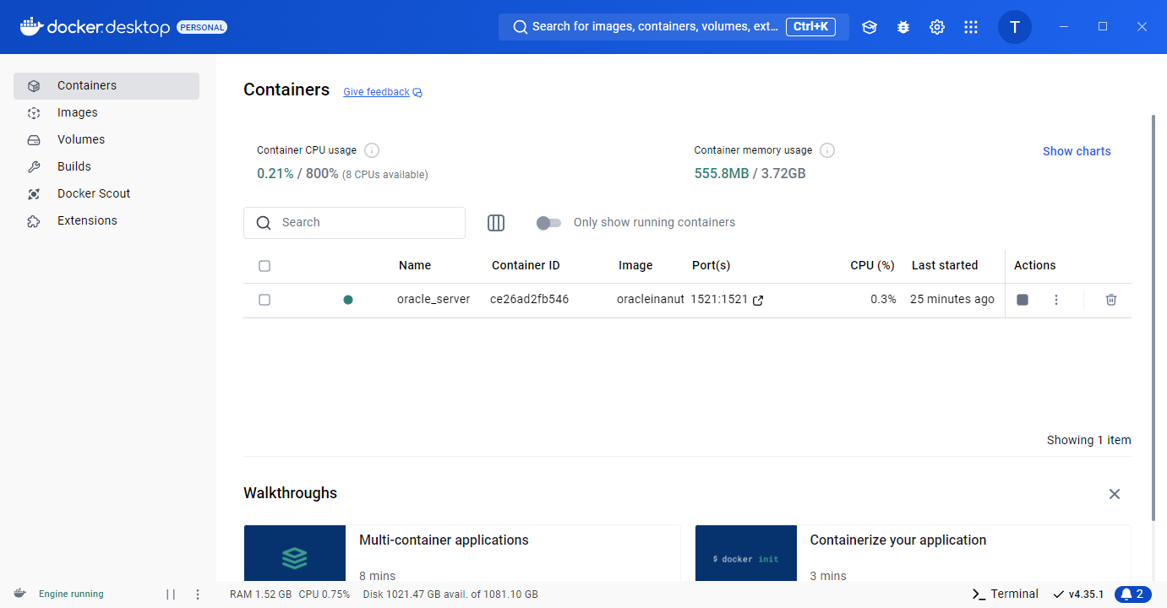Open the oracleinanut image link
The width and height of the screenshot is (1167, 608).
tap(650, 300)
